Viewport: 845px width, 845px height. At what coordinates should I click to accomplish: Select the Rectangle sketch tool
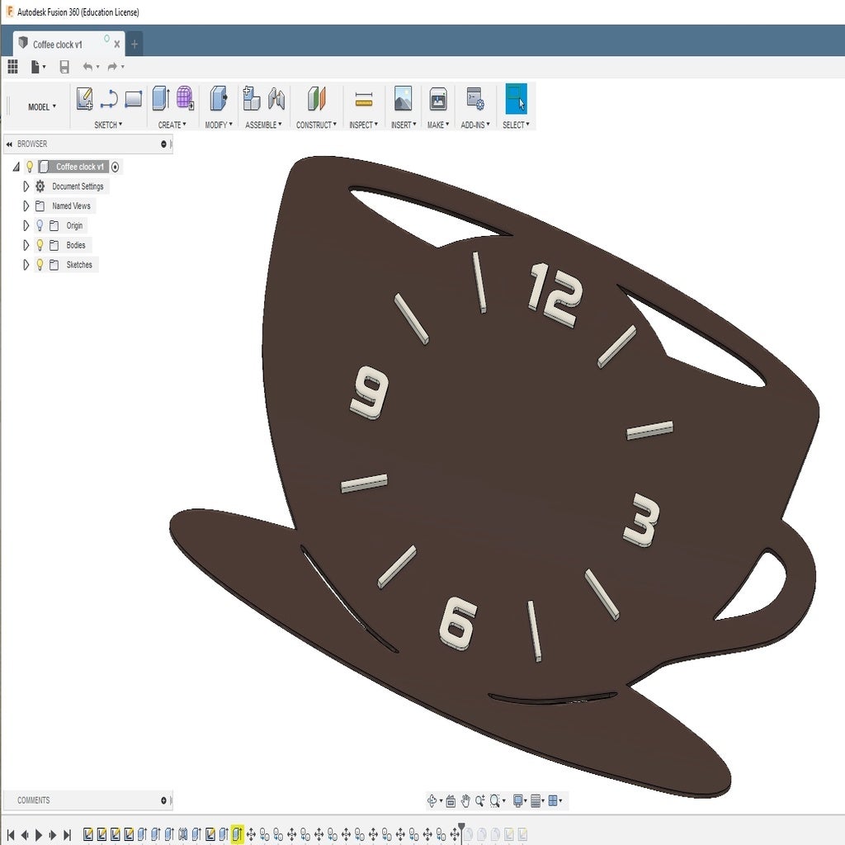[133, 99]
